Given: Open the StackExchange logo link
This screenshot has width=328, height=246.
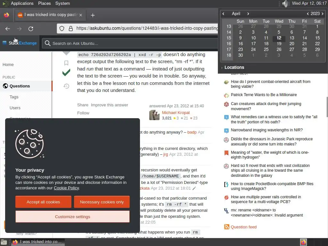Looking at the screenshot, I should coord(23,43).
